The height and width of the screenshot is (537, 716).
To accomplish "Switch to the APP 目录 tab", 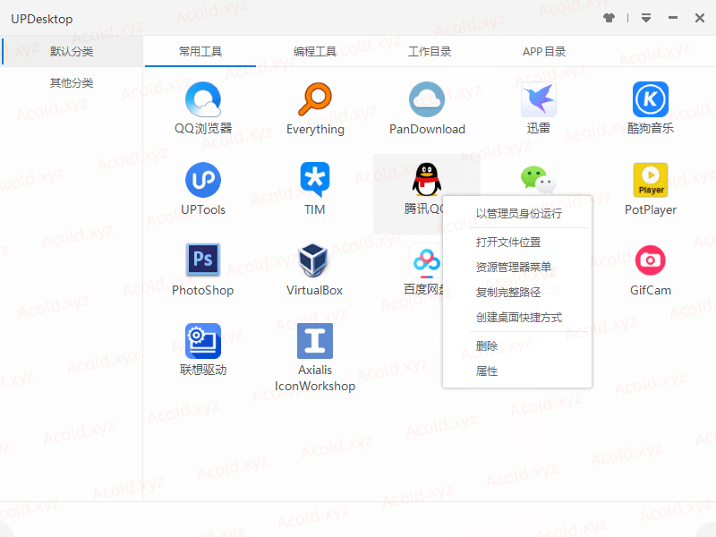I will tap(544, 52).
